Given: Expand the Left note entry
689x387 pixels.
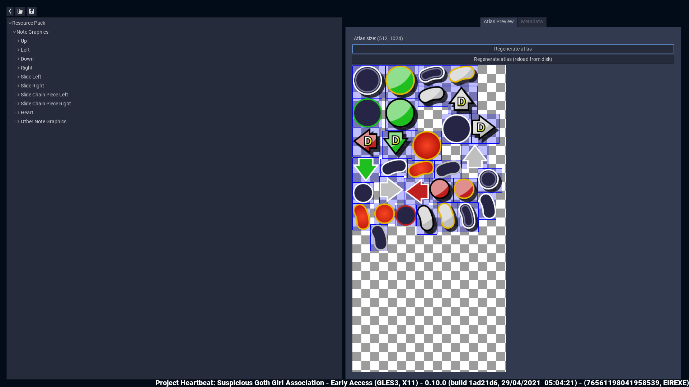Looking at the screenshot, I should (x=18, y=50).
